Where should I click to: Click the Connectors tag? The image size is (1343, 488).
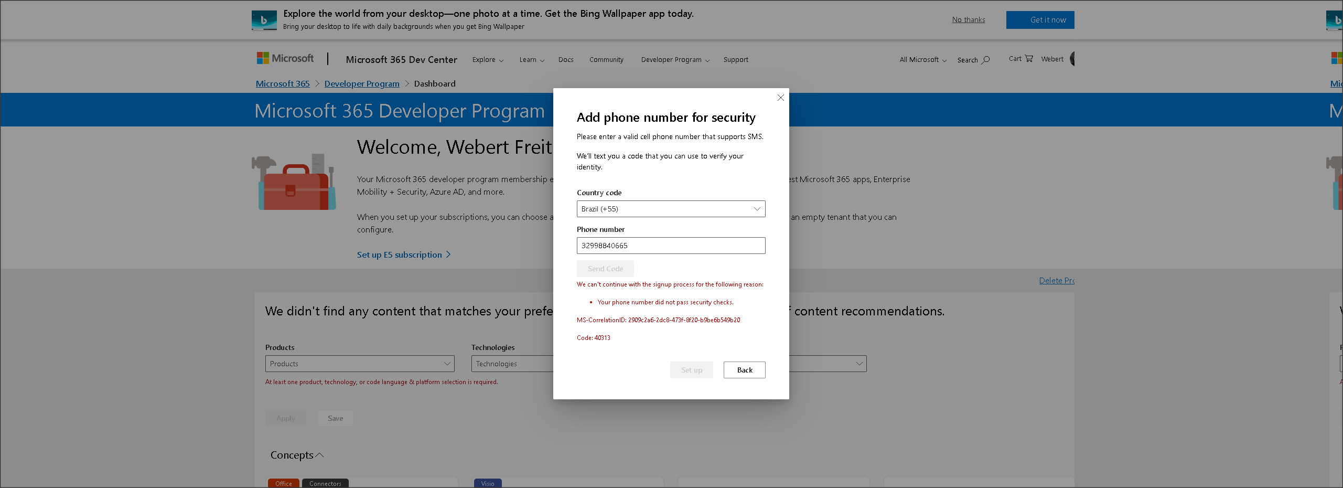coord(325,483)
